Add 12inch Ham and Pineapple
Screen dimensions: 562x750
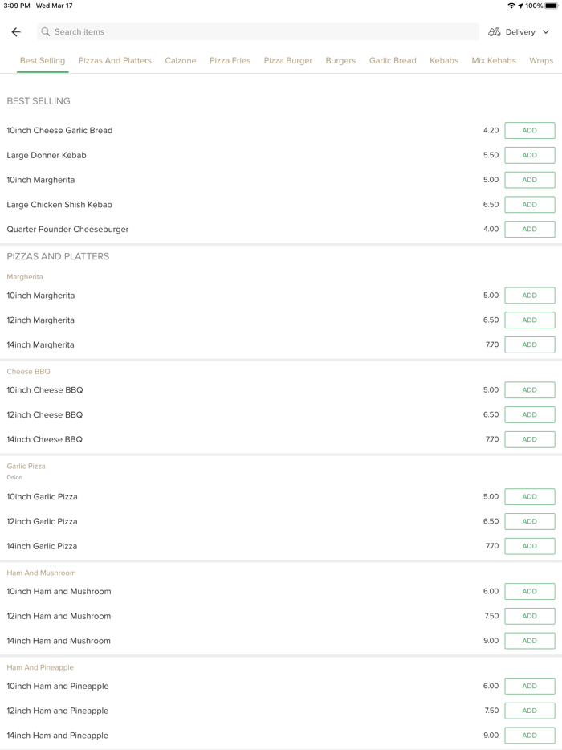[x=529, y=711]
